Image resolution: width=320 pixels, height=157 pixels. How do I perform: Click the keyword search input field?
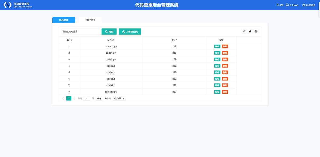(x=81, y=31)
